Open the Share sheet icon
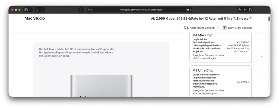The width and height of the screenshot is (279, 108). click(x=239, y=10)
